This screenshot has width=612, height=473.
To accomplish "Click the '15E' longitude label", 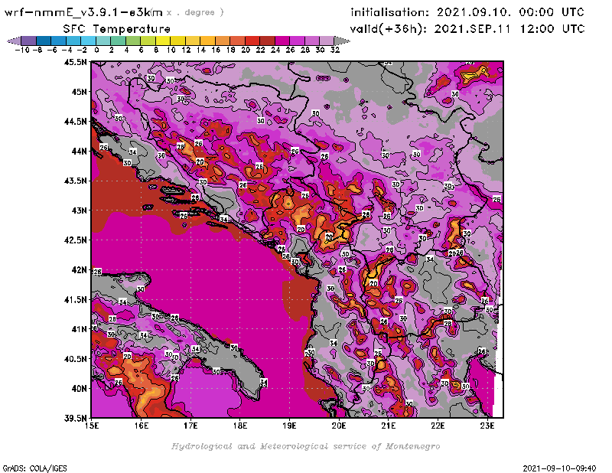I will click(92, 426).
